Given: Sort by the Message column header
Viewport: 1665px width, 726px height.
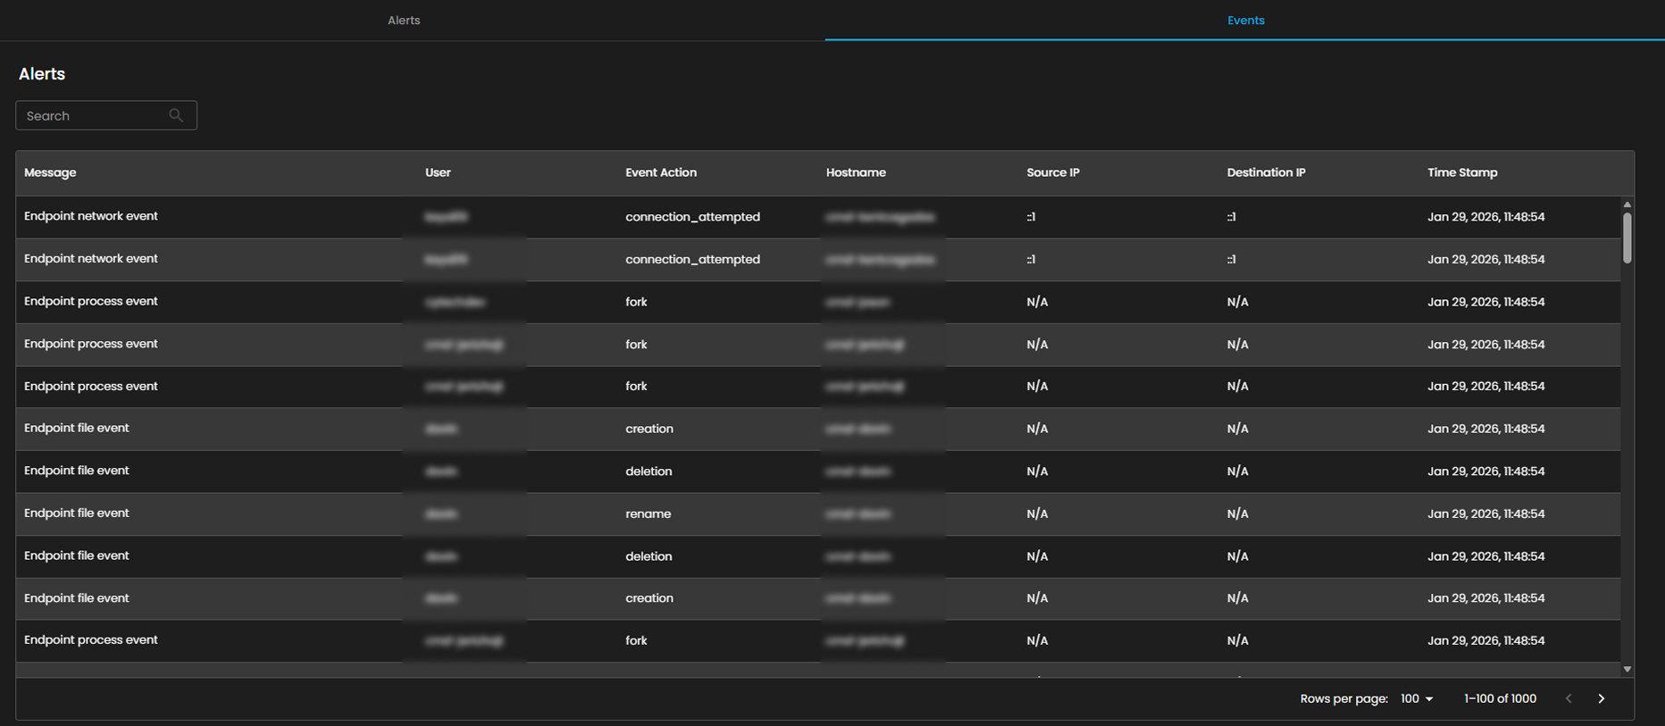Looking at the screenshot, I should 50,172.
